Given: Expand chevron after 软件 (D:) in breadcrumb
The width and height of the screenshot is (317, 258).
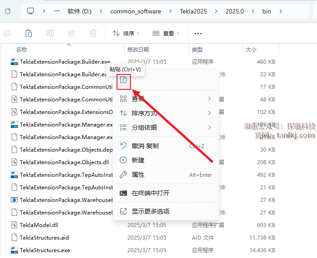Looking at the screenshot, I should (101, 11).
